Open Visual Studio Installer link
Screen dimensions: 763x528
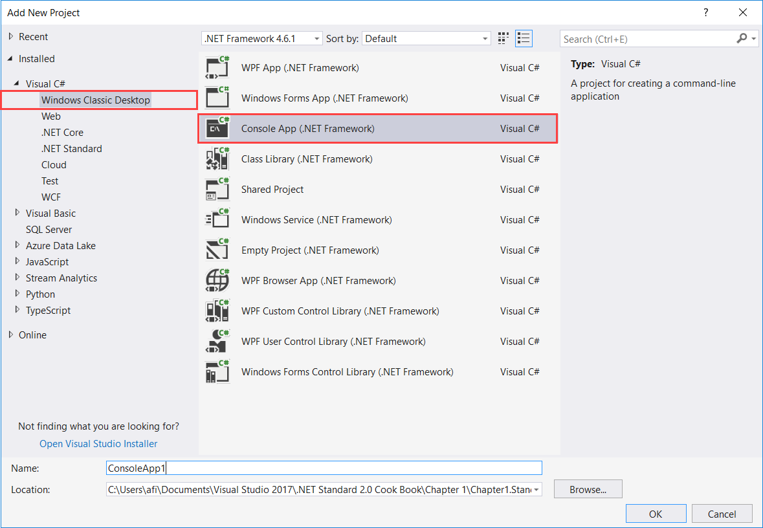coord(98,444)
